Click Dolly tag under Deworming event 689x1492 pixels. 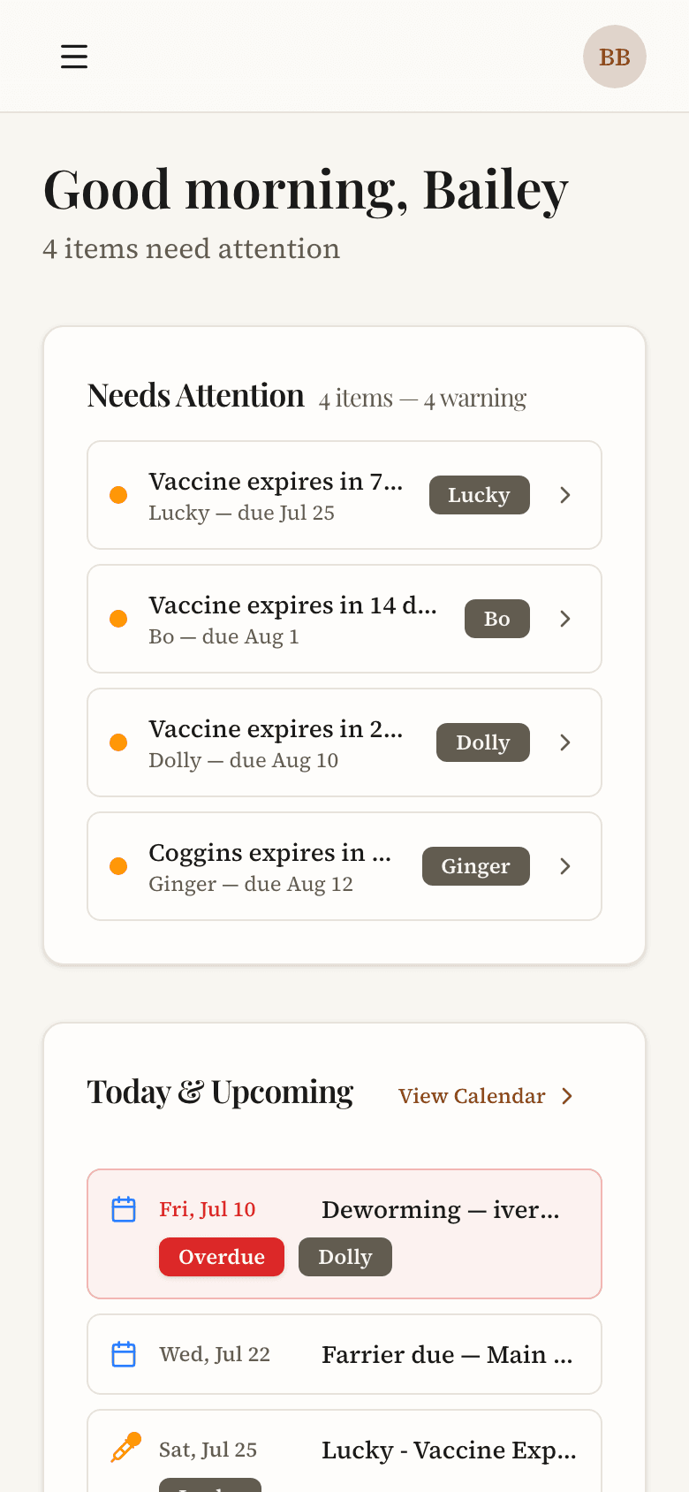click(345, 1257)
